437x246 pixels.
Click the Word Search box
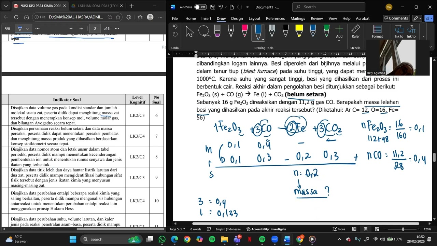(x=329, y=7)
